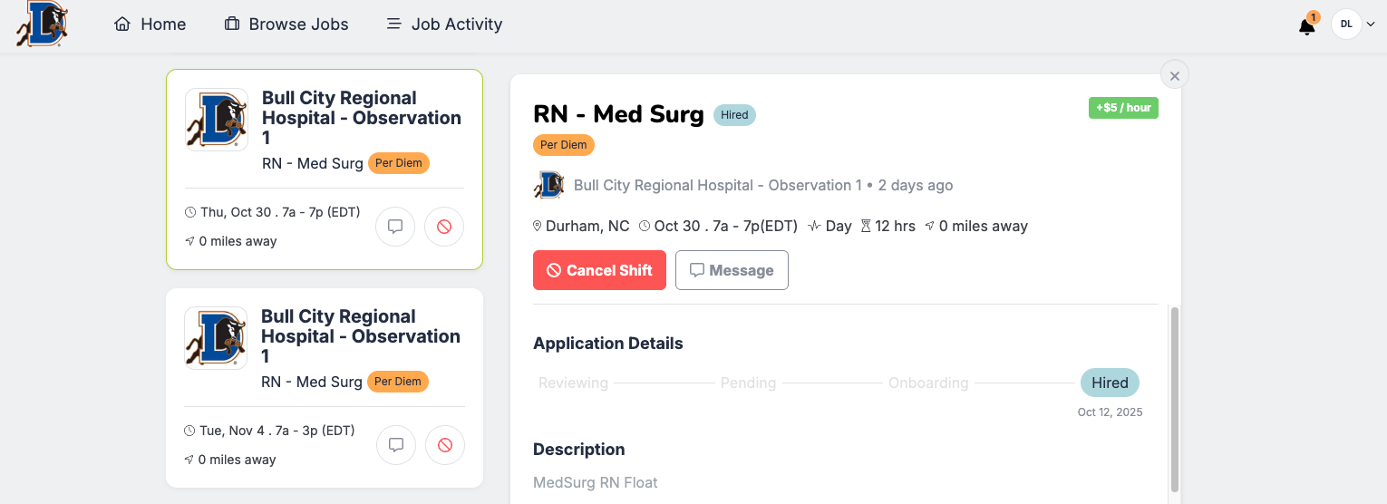Click hospital logo on Nov 4 card
1387x504 pixels.
[x=216, y=338]
